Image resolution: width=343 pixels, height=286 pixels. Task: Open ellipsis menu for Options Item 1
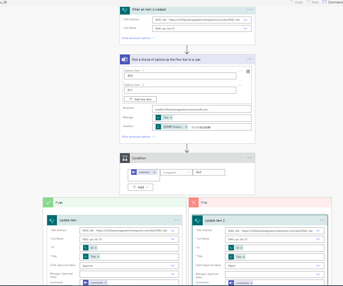240,71
